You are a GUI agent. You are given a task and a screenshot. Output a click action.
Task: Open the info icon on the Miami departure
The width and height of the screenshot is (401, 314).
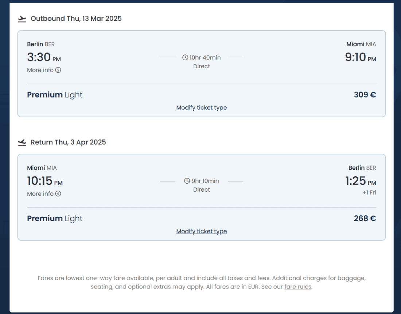pos(58,194)
